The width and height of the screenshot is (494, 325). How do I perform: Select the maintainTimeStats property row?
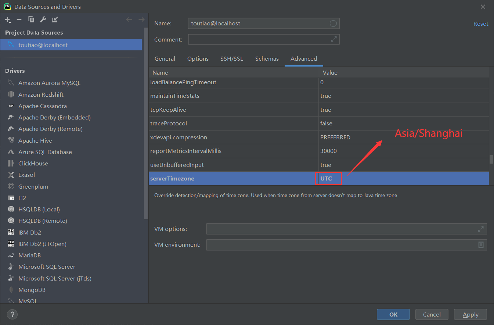coord(319,96)
